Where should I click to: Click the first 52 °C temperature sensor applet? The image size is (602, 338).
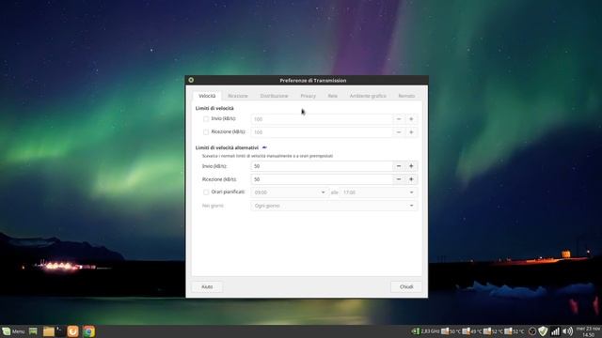(493, 331)
